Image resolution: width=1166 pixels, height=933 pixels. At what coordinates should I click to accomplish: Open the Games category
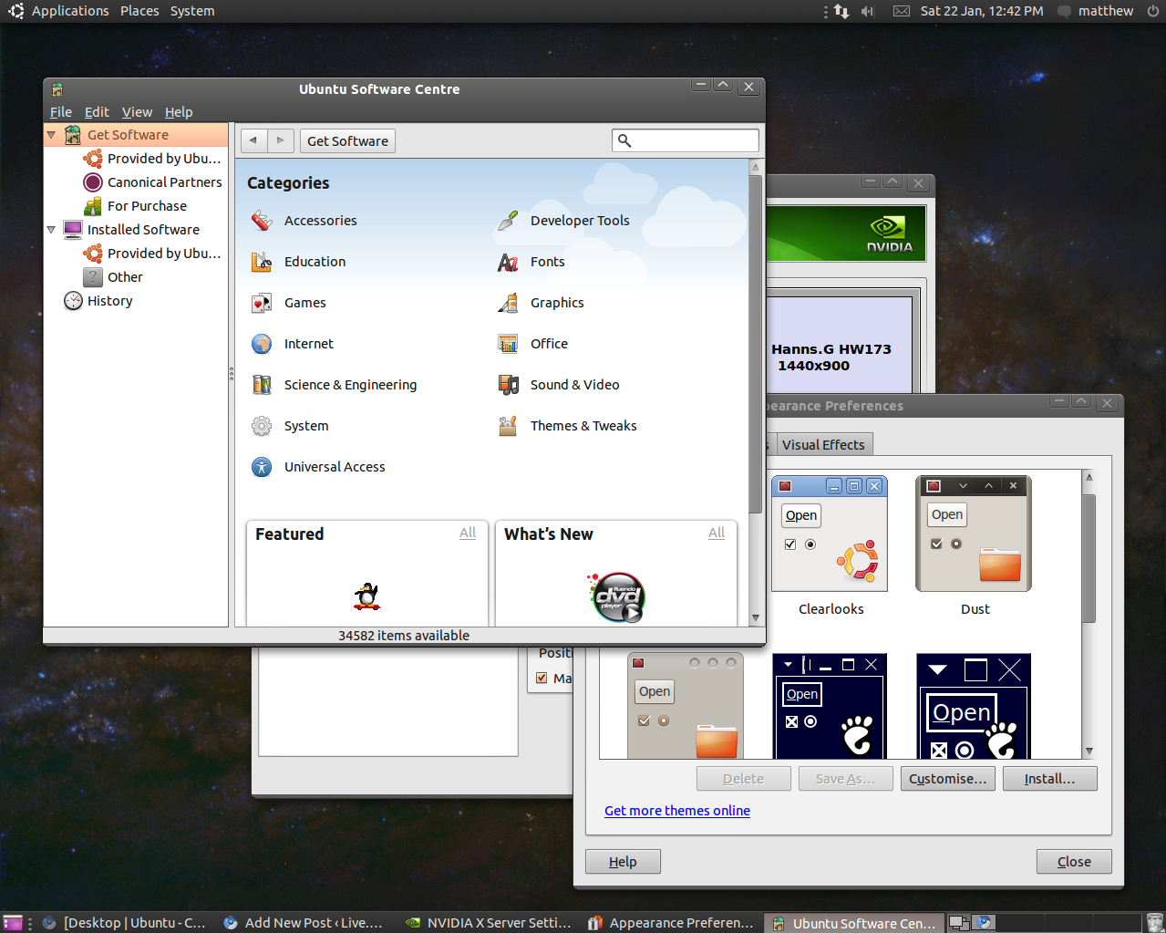tap(288, 303)
